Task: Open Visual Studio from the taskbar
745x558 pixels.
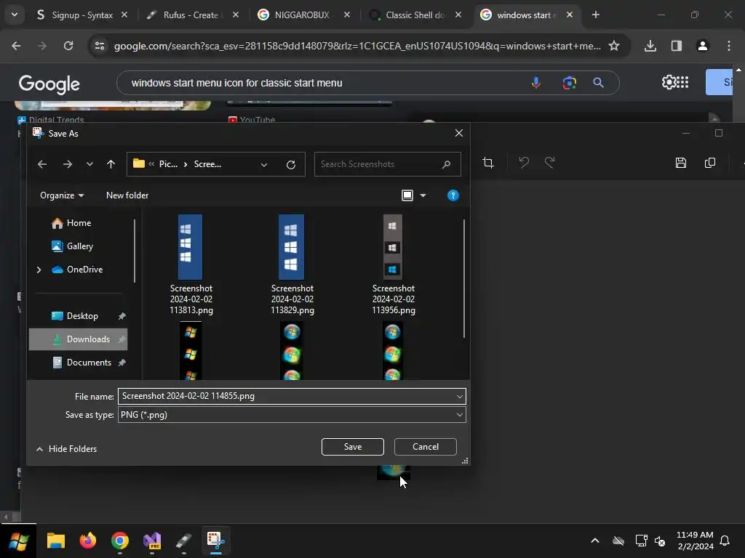Action: pyautogui.click(x=152, y=541)
